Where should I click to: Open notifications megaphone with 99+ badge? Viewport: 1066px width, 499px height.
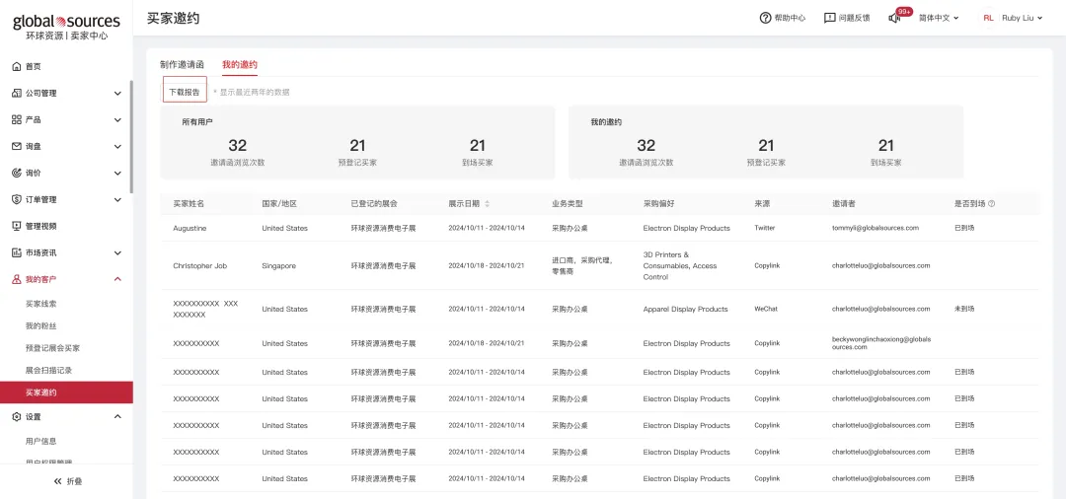pyautogui.click(x=894, y=18)
